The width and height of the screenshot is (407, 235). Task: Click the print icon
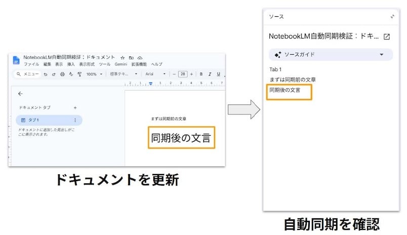click(62, 74)
